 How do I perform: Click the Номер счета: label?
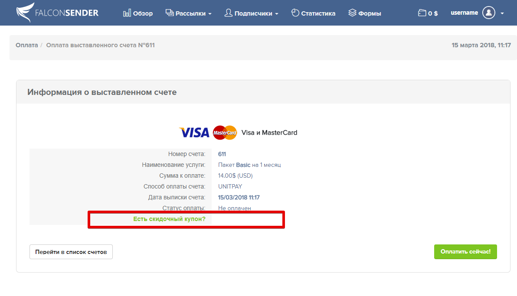187,154
